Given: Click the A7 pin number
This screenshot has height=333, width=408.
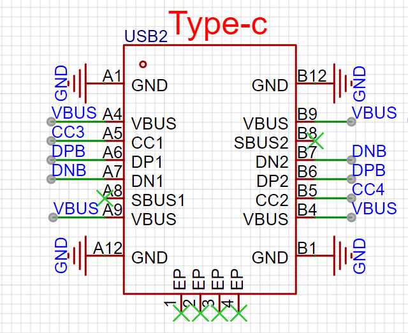Looking at the screenshot, I should tap(112, 172).
